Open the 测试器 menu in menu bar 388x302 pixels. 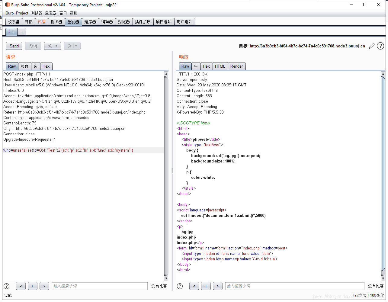pos(37,13)
